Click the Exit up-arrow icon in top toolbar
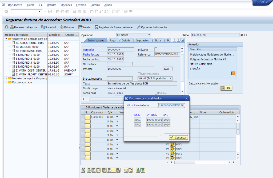 [x=62, y=11]
